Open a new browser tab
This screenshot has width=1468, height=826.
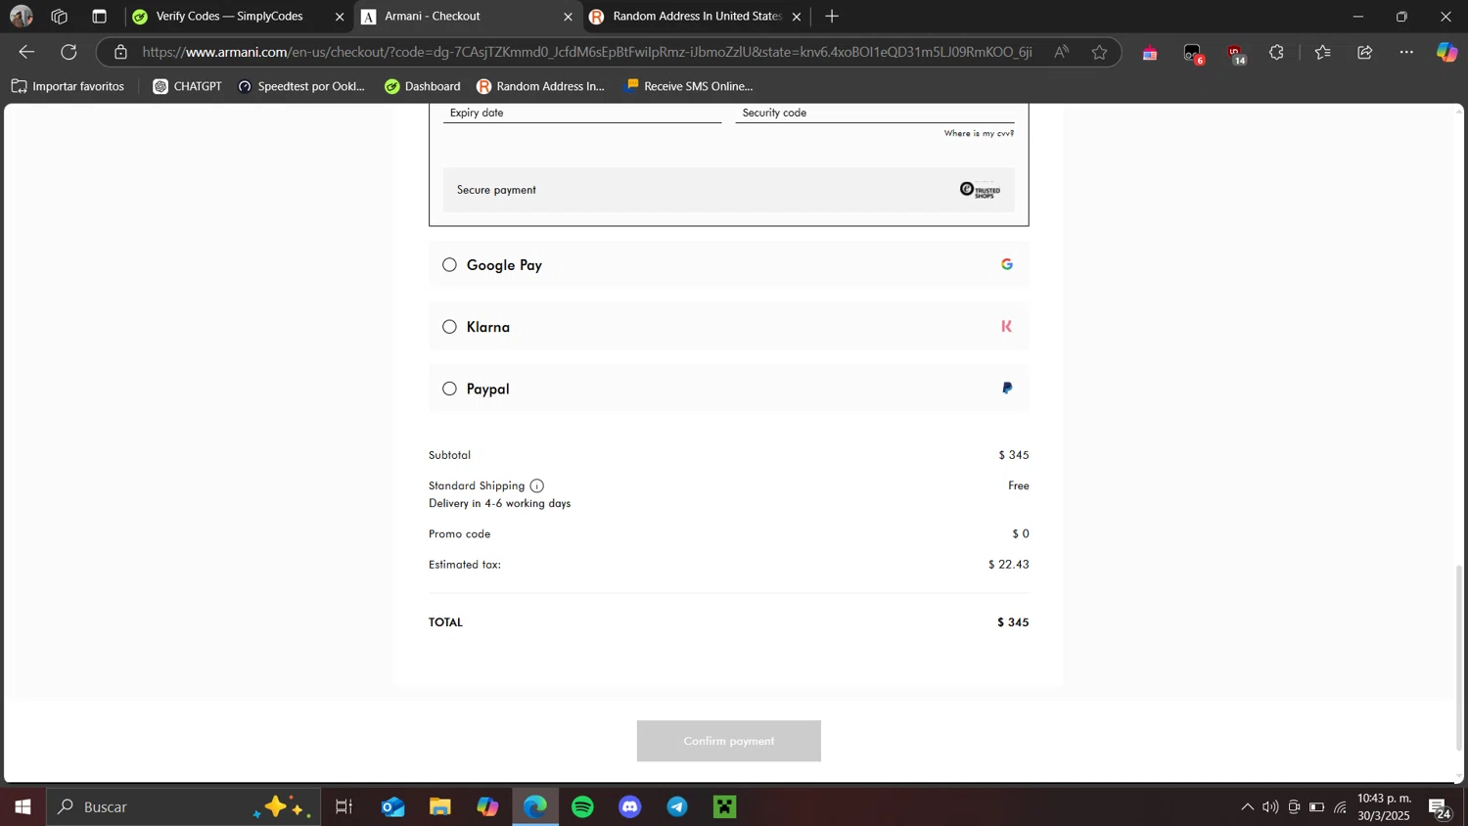832,17
